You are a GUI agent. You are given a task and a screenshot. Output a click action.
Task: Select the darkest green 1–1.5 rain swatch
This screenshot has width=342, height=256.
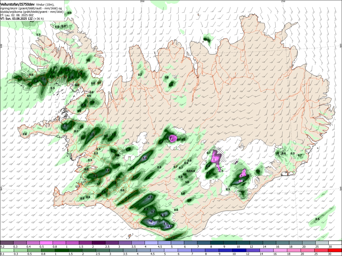coord(61,250)
